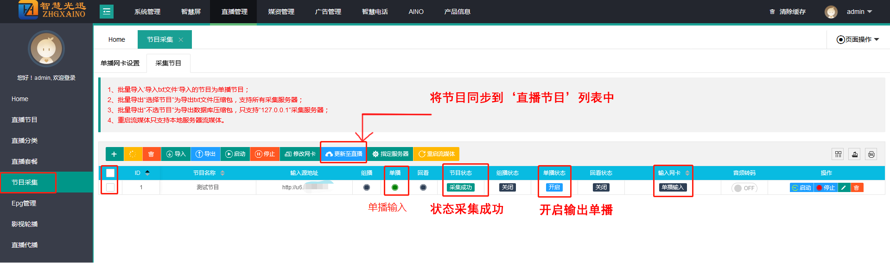Check the select-all header checkbox
This screenshot has width=890, height=263.
click(x=110, y=173)
